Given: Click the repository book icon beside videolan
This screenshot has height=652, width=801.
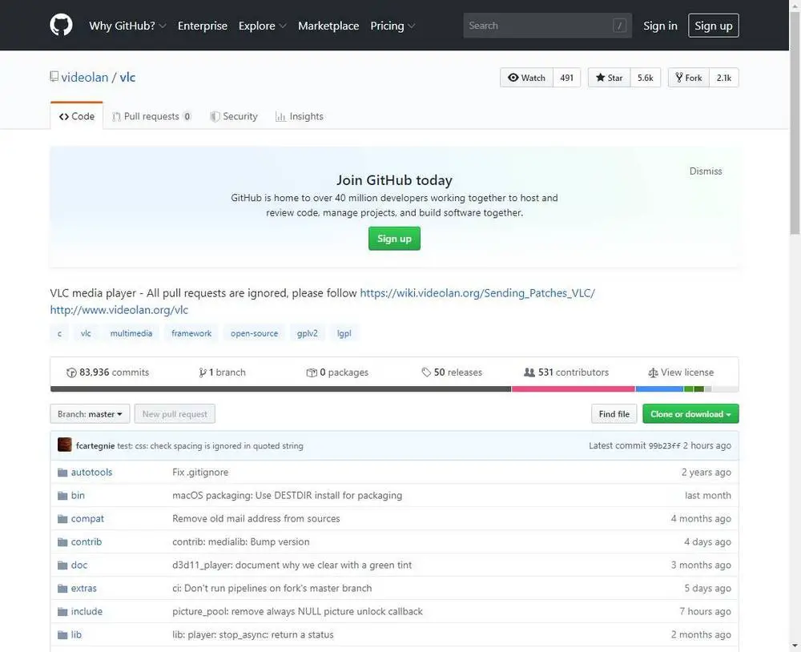Looking at the screenshot, I should (54, 77).
